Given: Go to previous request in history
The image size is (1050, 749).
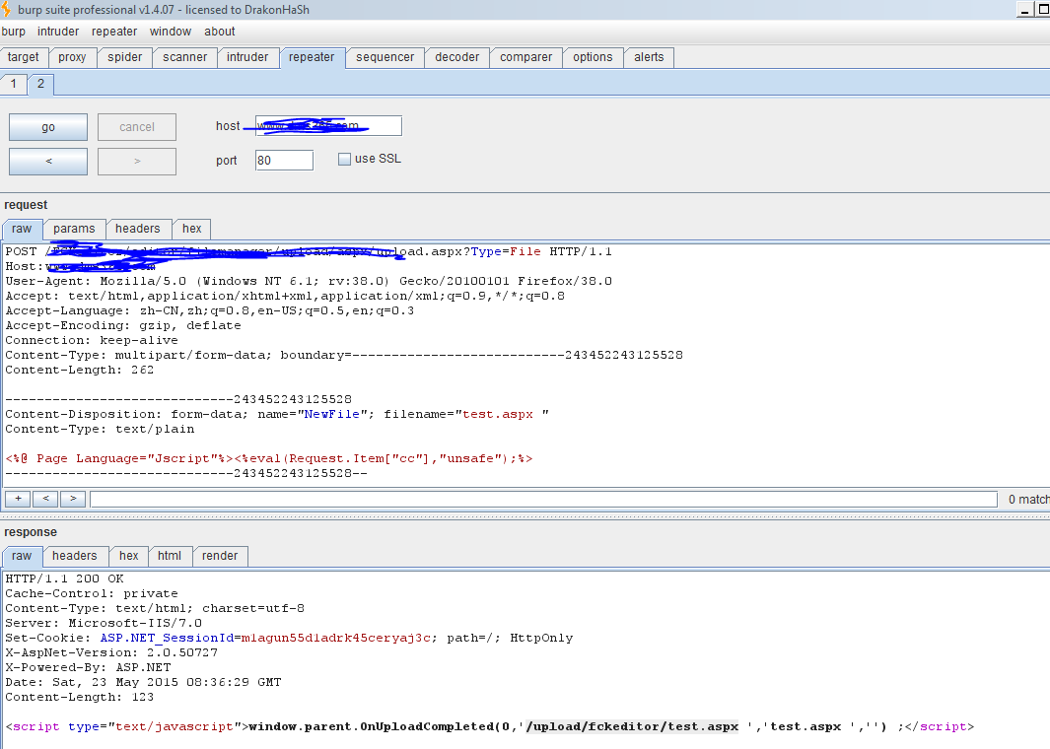Looking at the screenshot, I should 48,162.
